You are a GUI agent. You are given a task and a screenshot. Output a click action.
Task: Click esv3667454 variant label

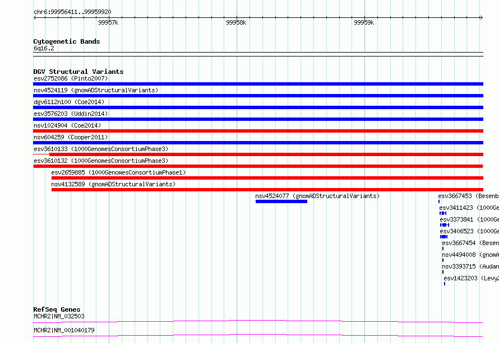[470, 243]
